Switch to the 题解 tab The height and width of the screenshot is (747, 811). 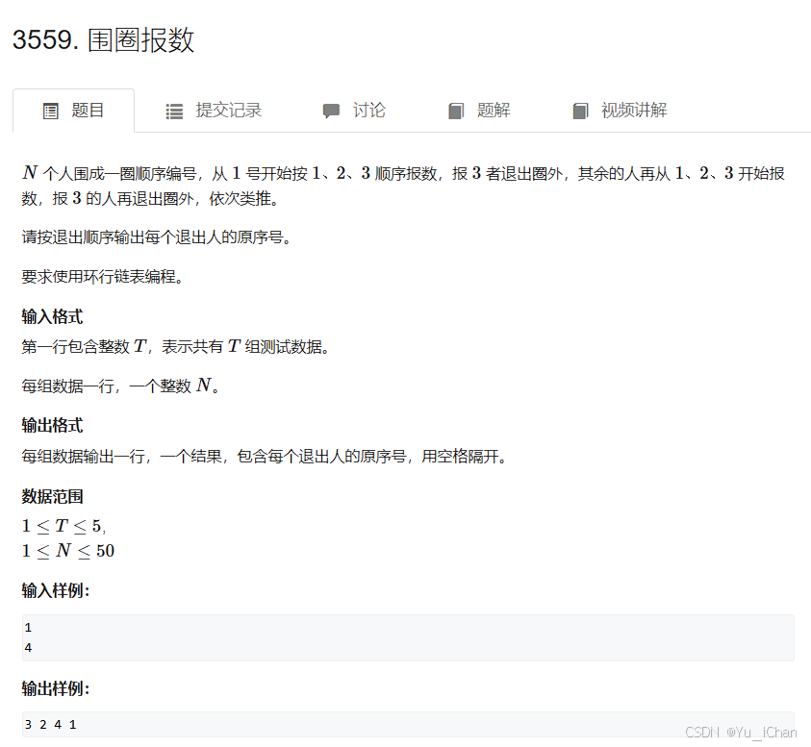(479, 111)
